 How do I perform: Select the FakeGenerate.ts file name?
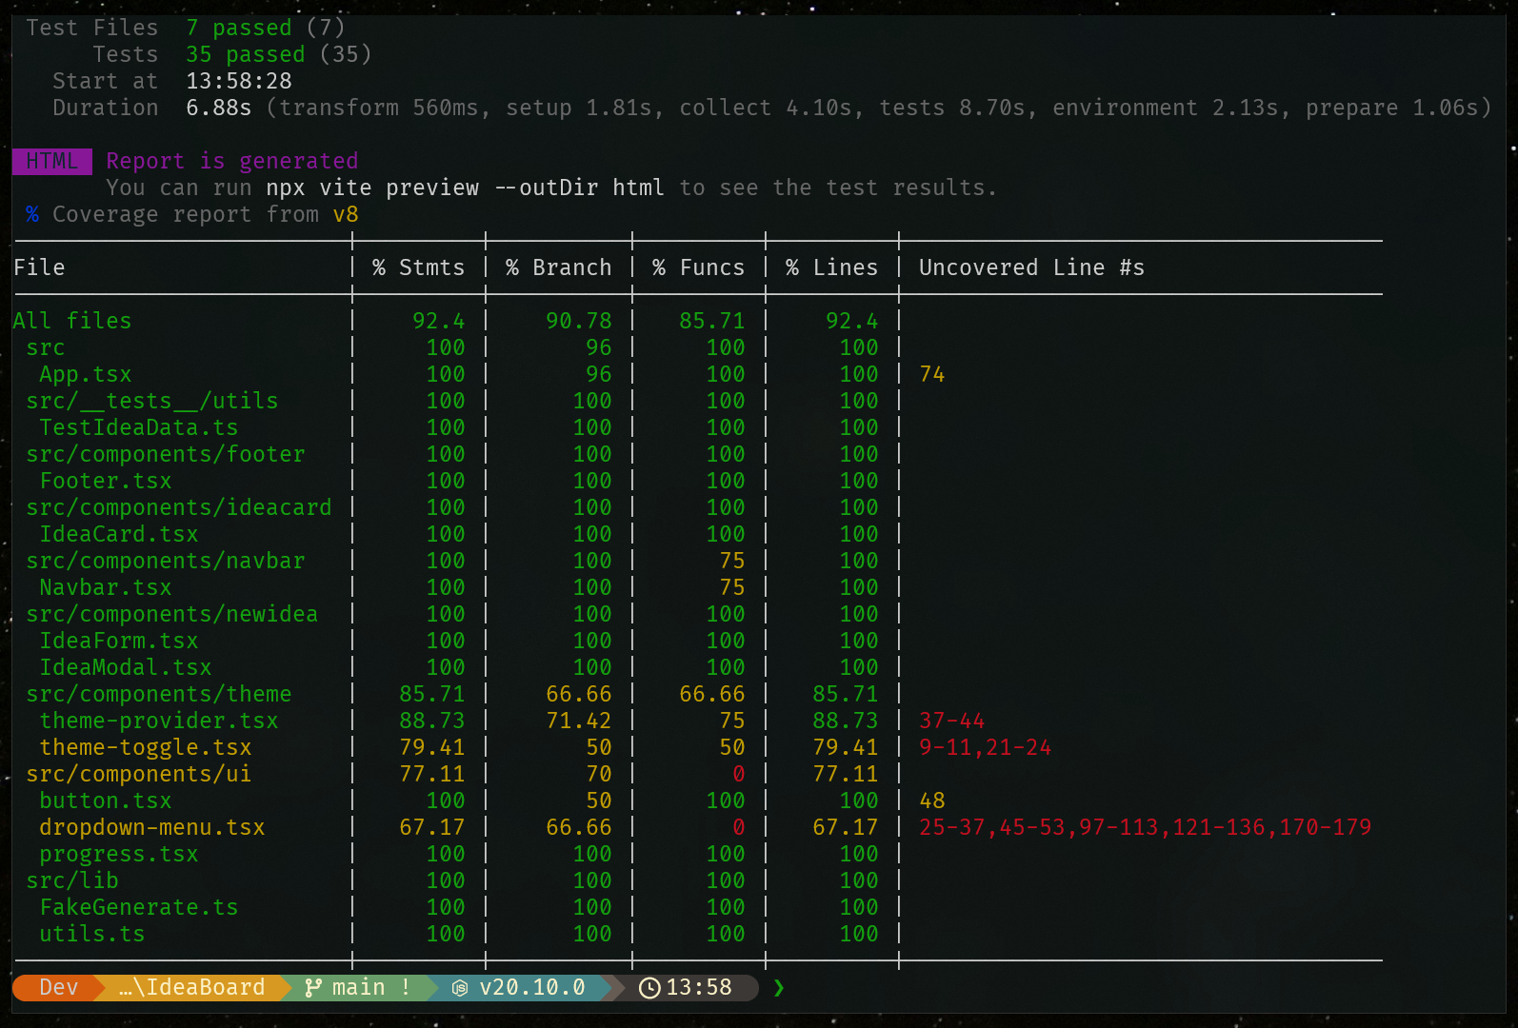(x=139, y=908)
